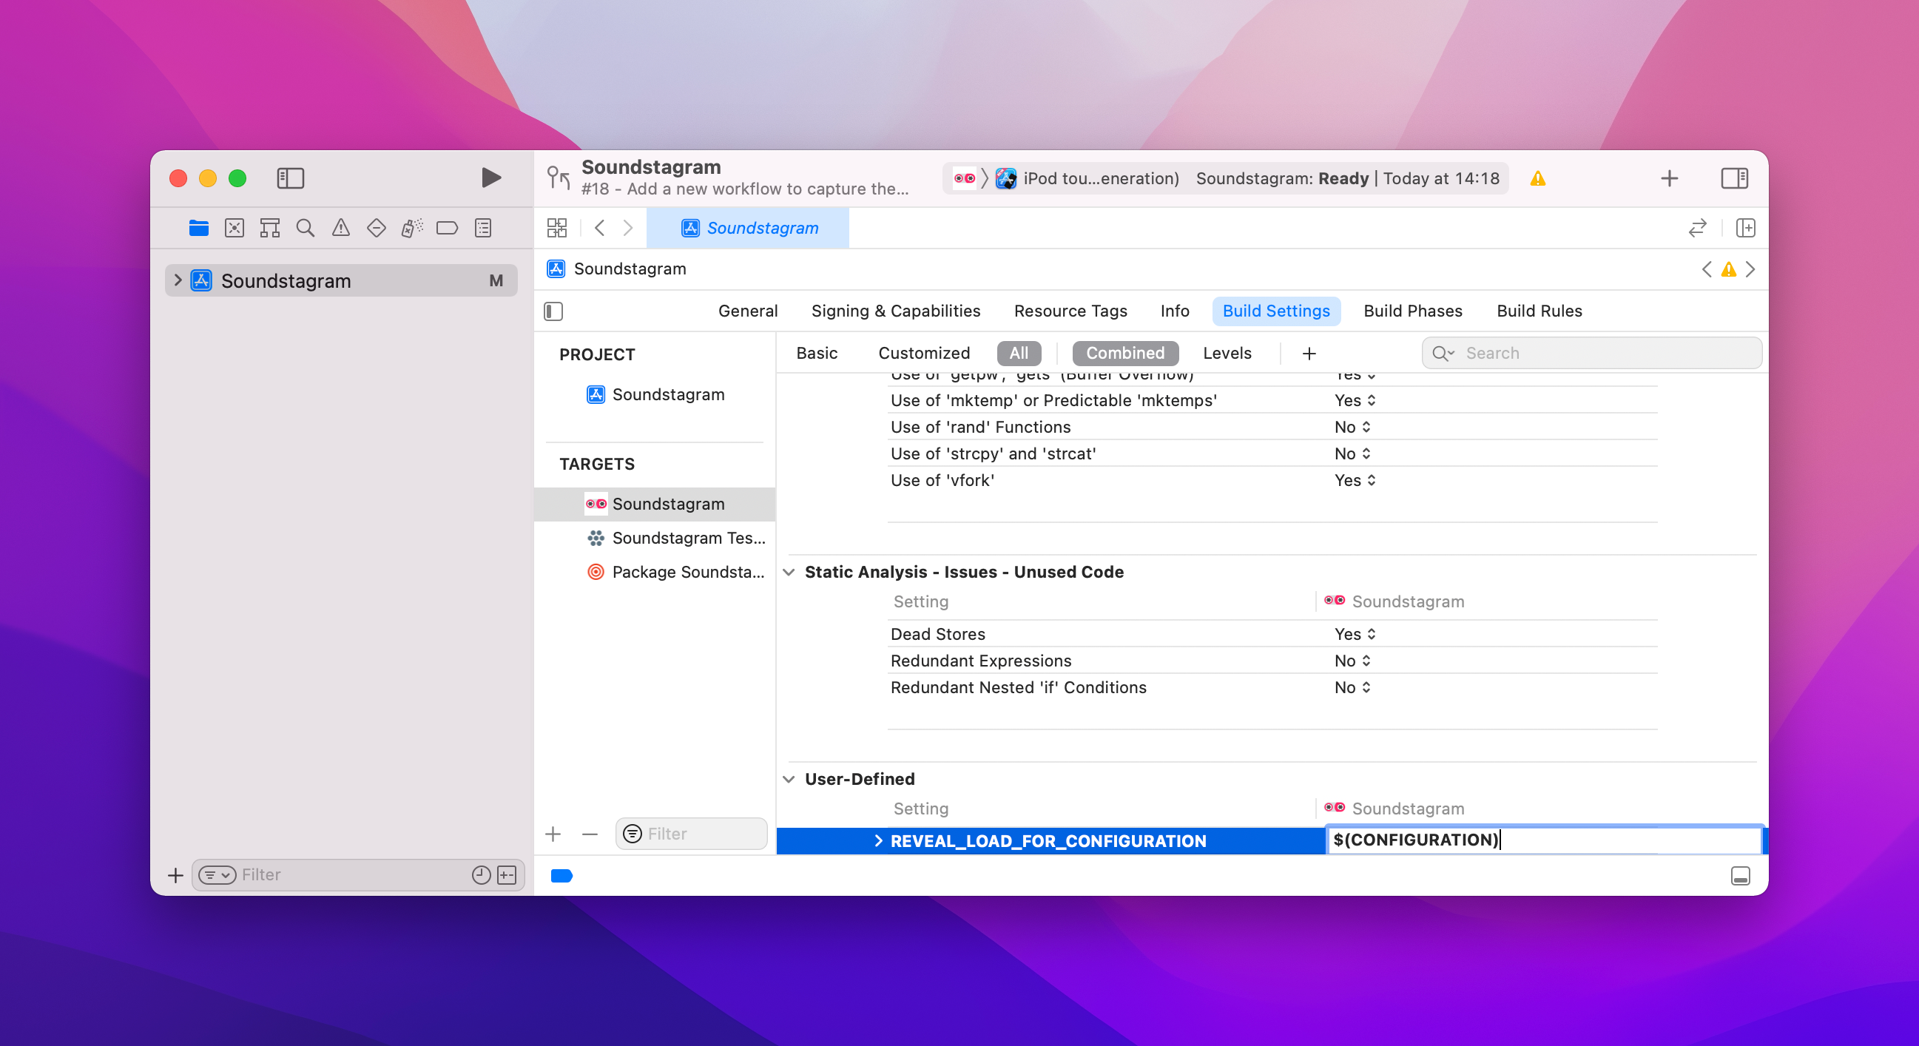This screenshot has height=1046, width=1919.
Task: Open the Test navigator diamond icon
Action: [x=377, y=228]
